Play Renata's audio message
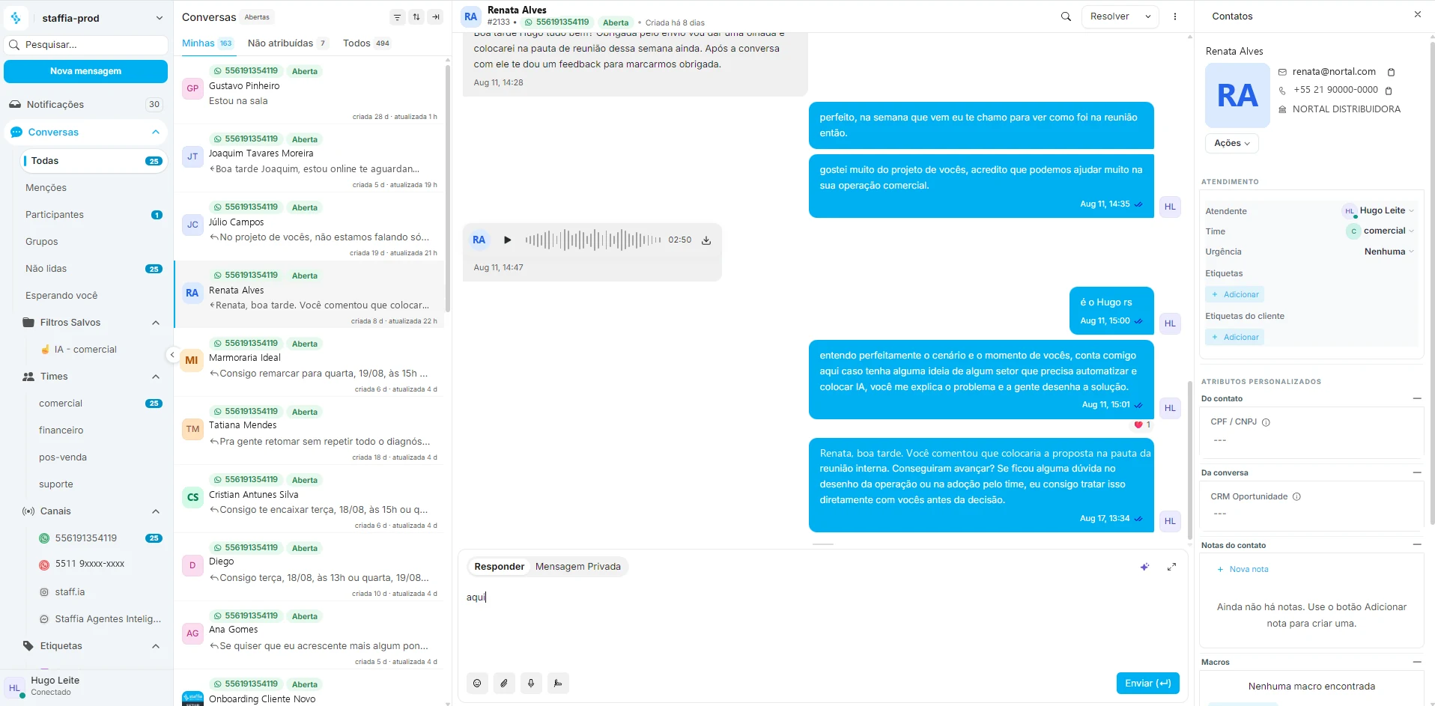 coord(507,240)
